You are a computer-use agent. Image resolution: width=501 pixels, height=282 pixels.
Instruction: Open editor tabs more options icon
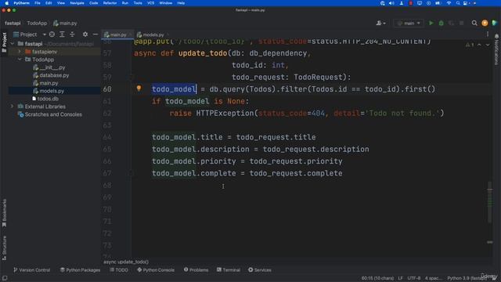coord(488,34)
